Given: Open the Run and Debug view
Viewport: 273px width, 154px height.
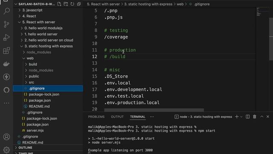Looking at the screenshot, I should coord(7,37).
